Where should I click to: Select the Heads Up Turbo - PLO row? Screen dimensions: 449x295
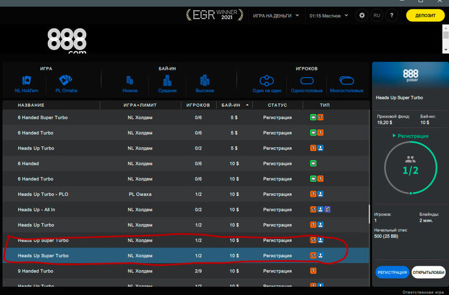186,194
